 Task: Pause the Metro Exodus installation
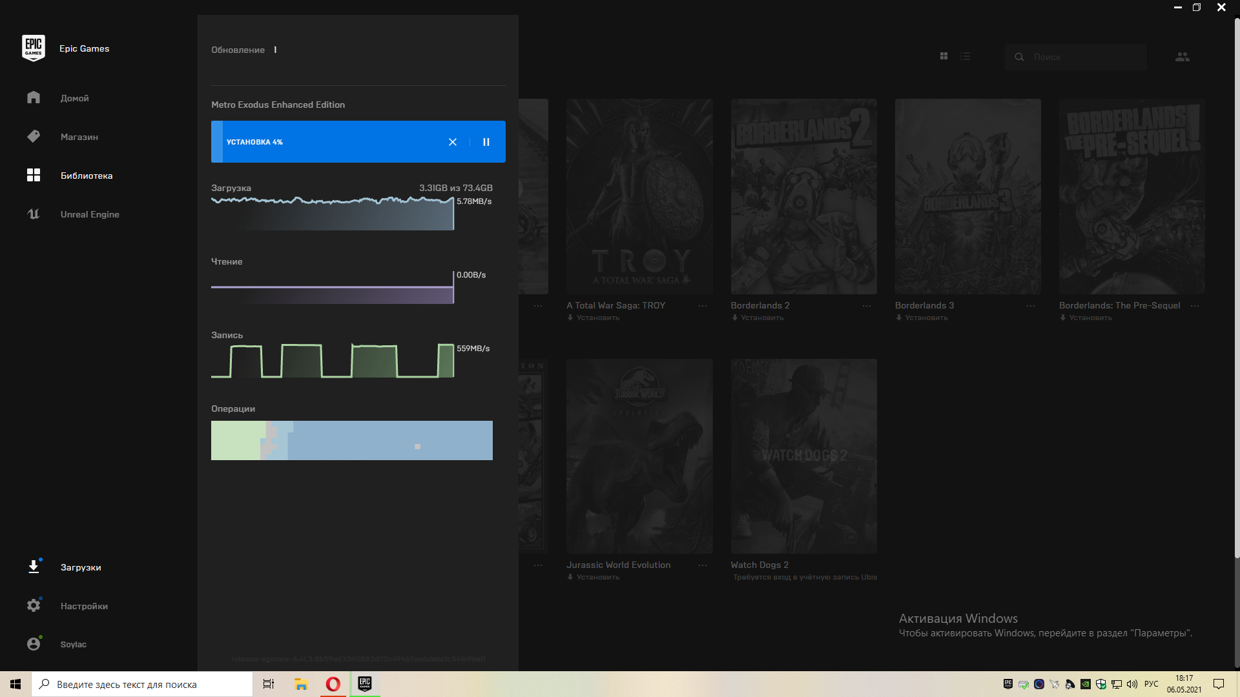tap(486, 142)
